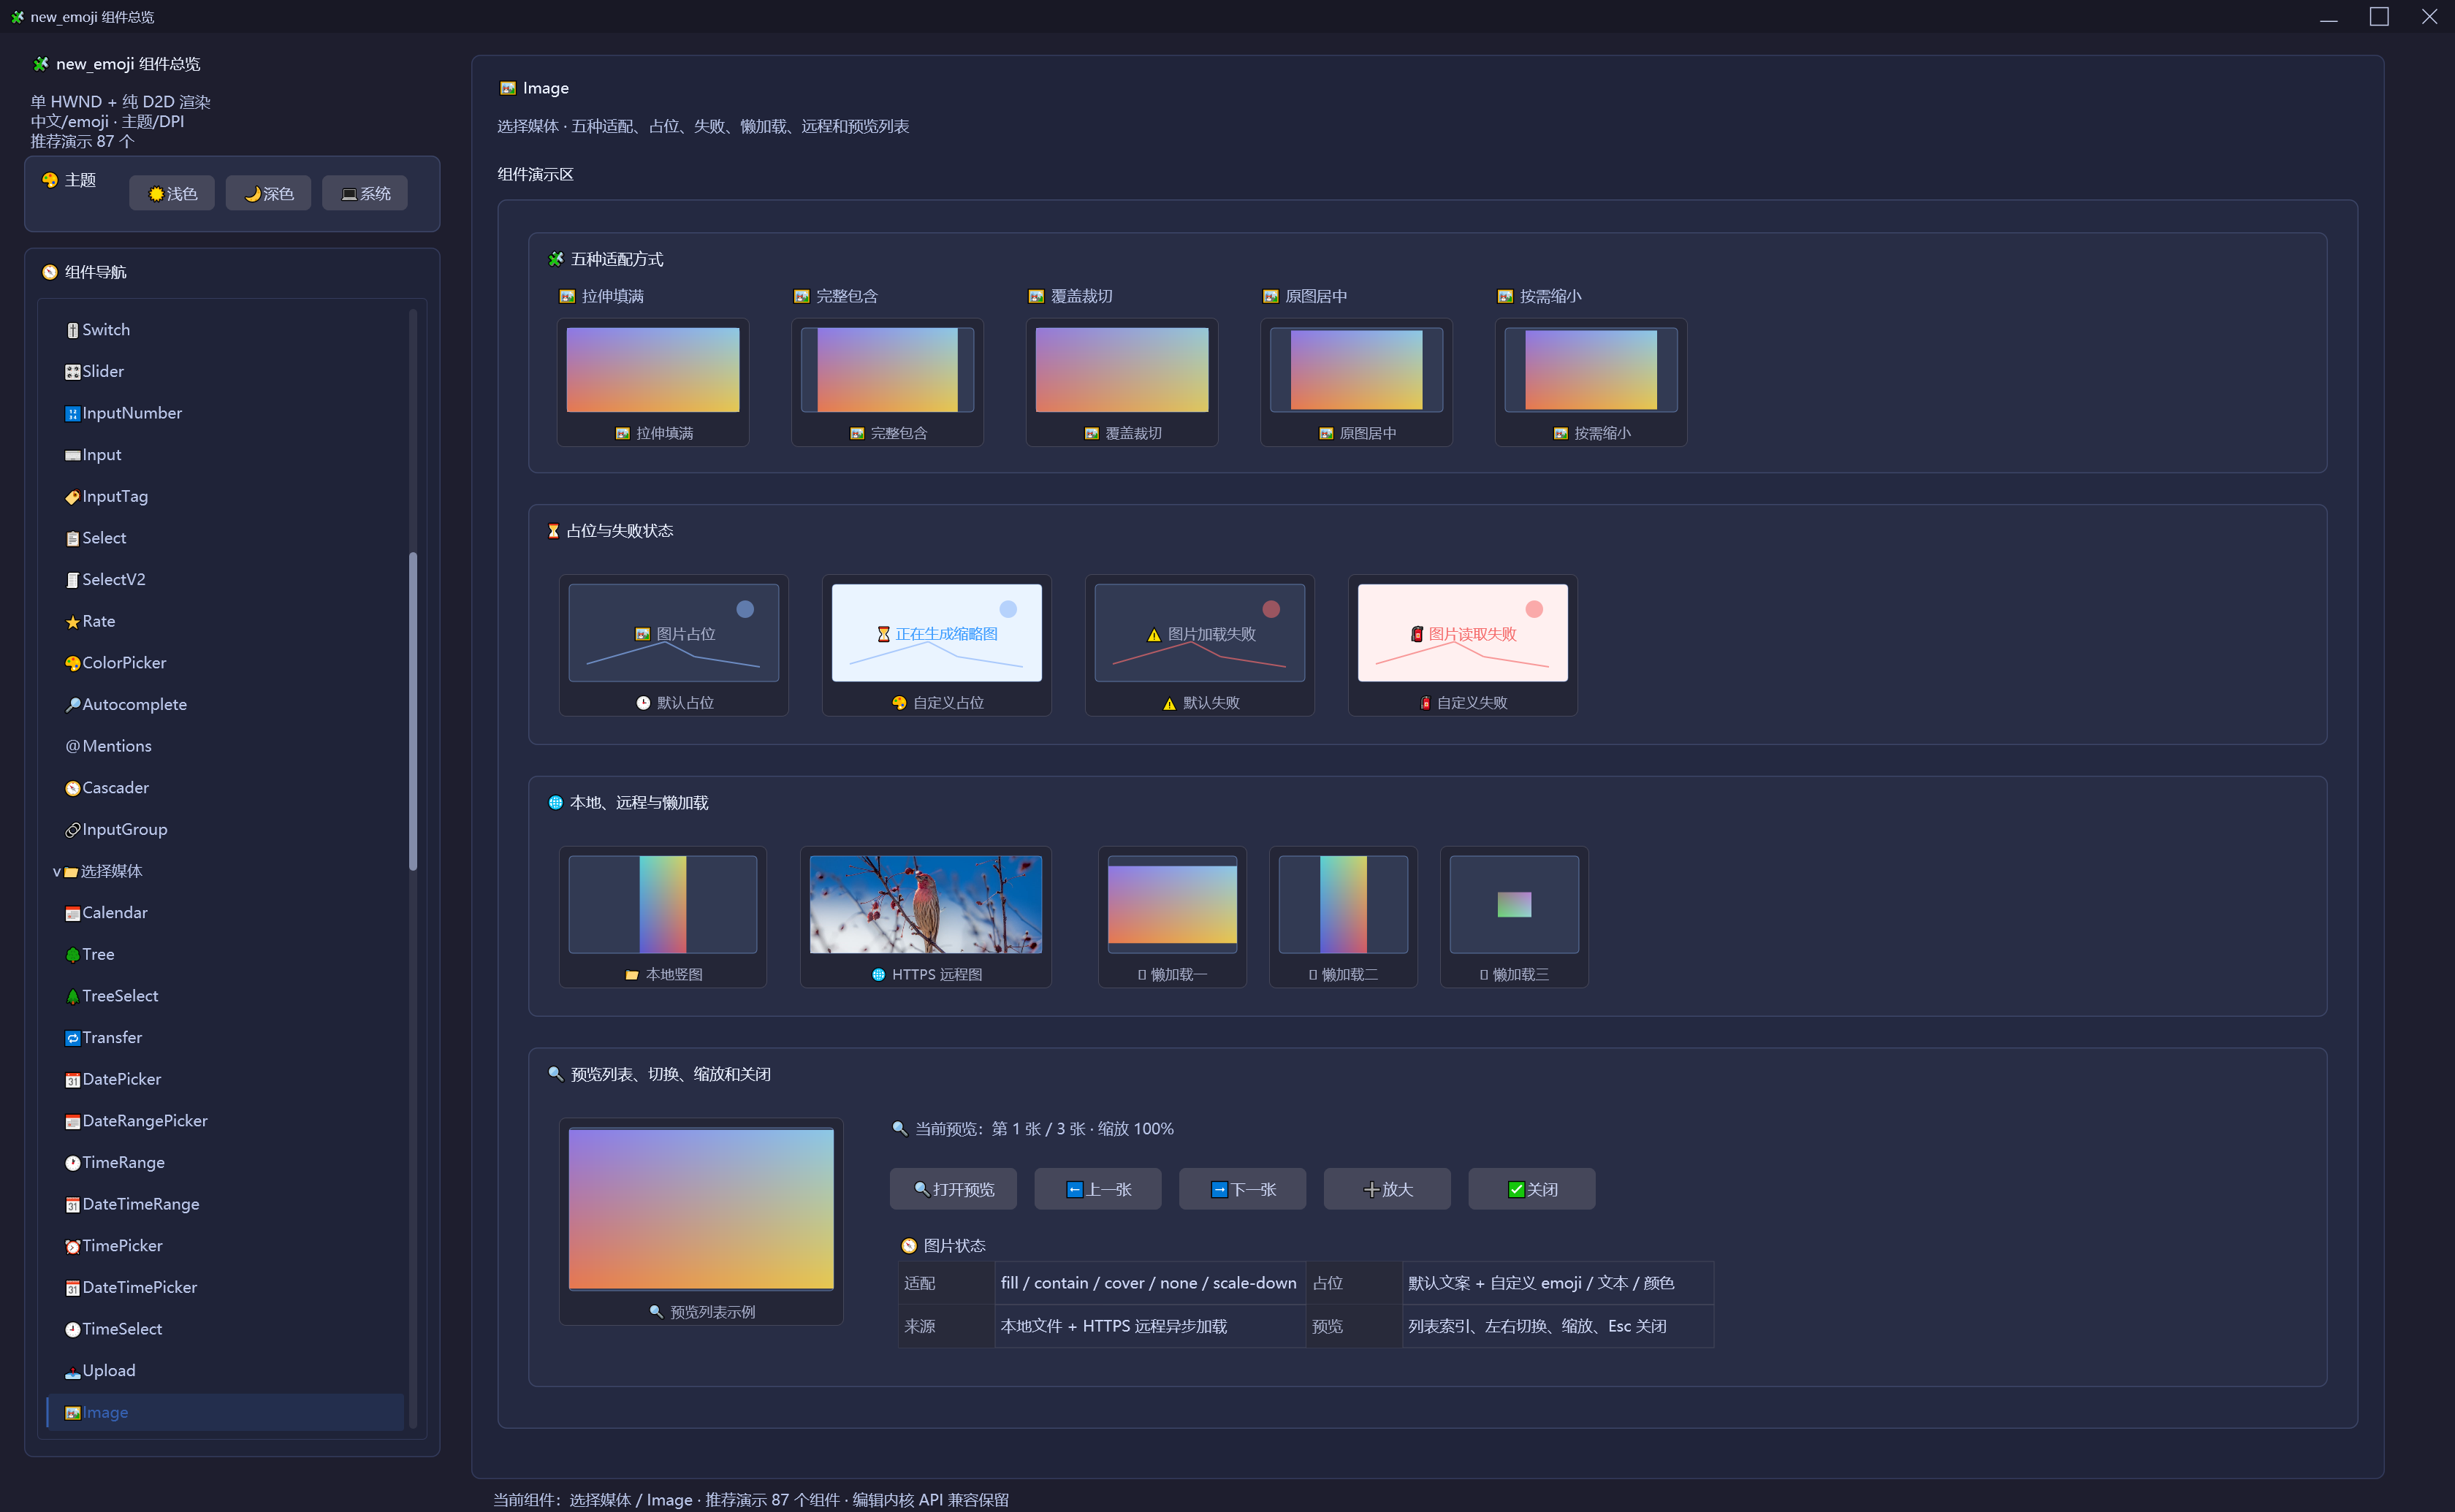This screenshot has width=2455, height=1512.
Task: Click the clock icon beside 图片状态
Action: click(908, 1246)
